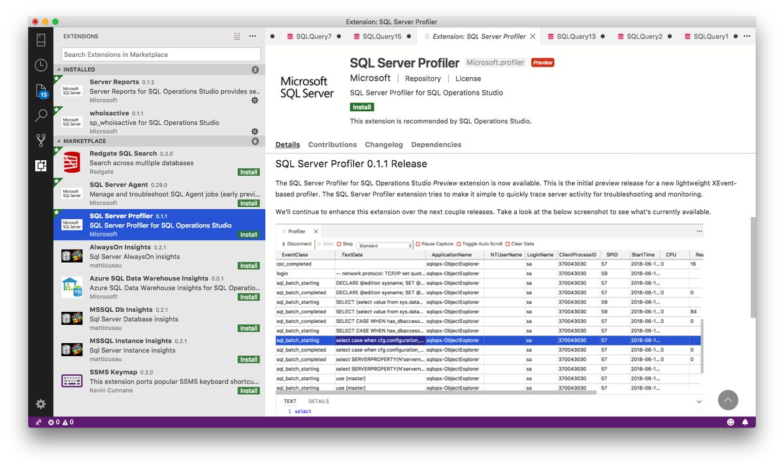
Task: Click the AlwaysOn Insights extension icon
Action: 72,256
